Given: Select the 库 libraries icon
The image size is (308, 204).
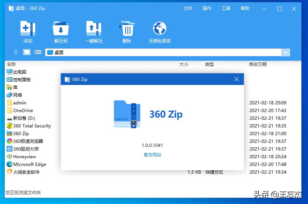Looking at the screenshot, I should pos(10,87).
